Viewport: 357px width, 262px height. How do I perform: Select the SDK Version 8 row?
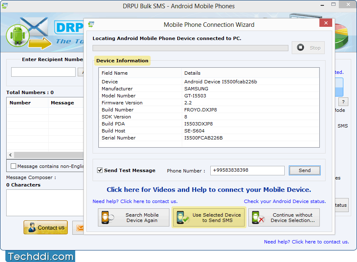(209, 117)
